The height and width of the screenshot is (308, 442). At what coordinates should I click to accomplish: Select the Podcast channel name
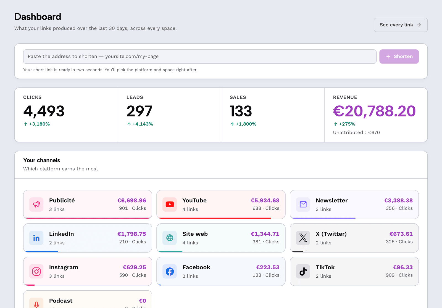click(61, 301)
